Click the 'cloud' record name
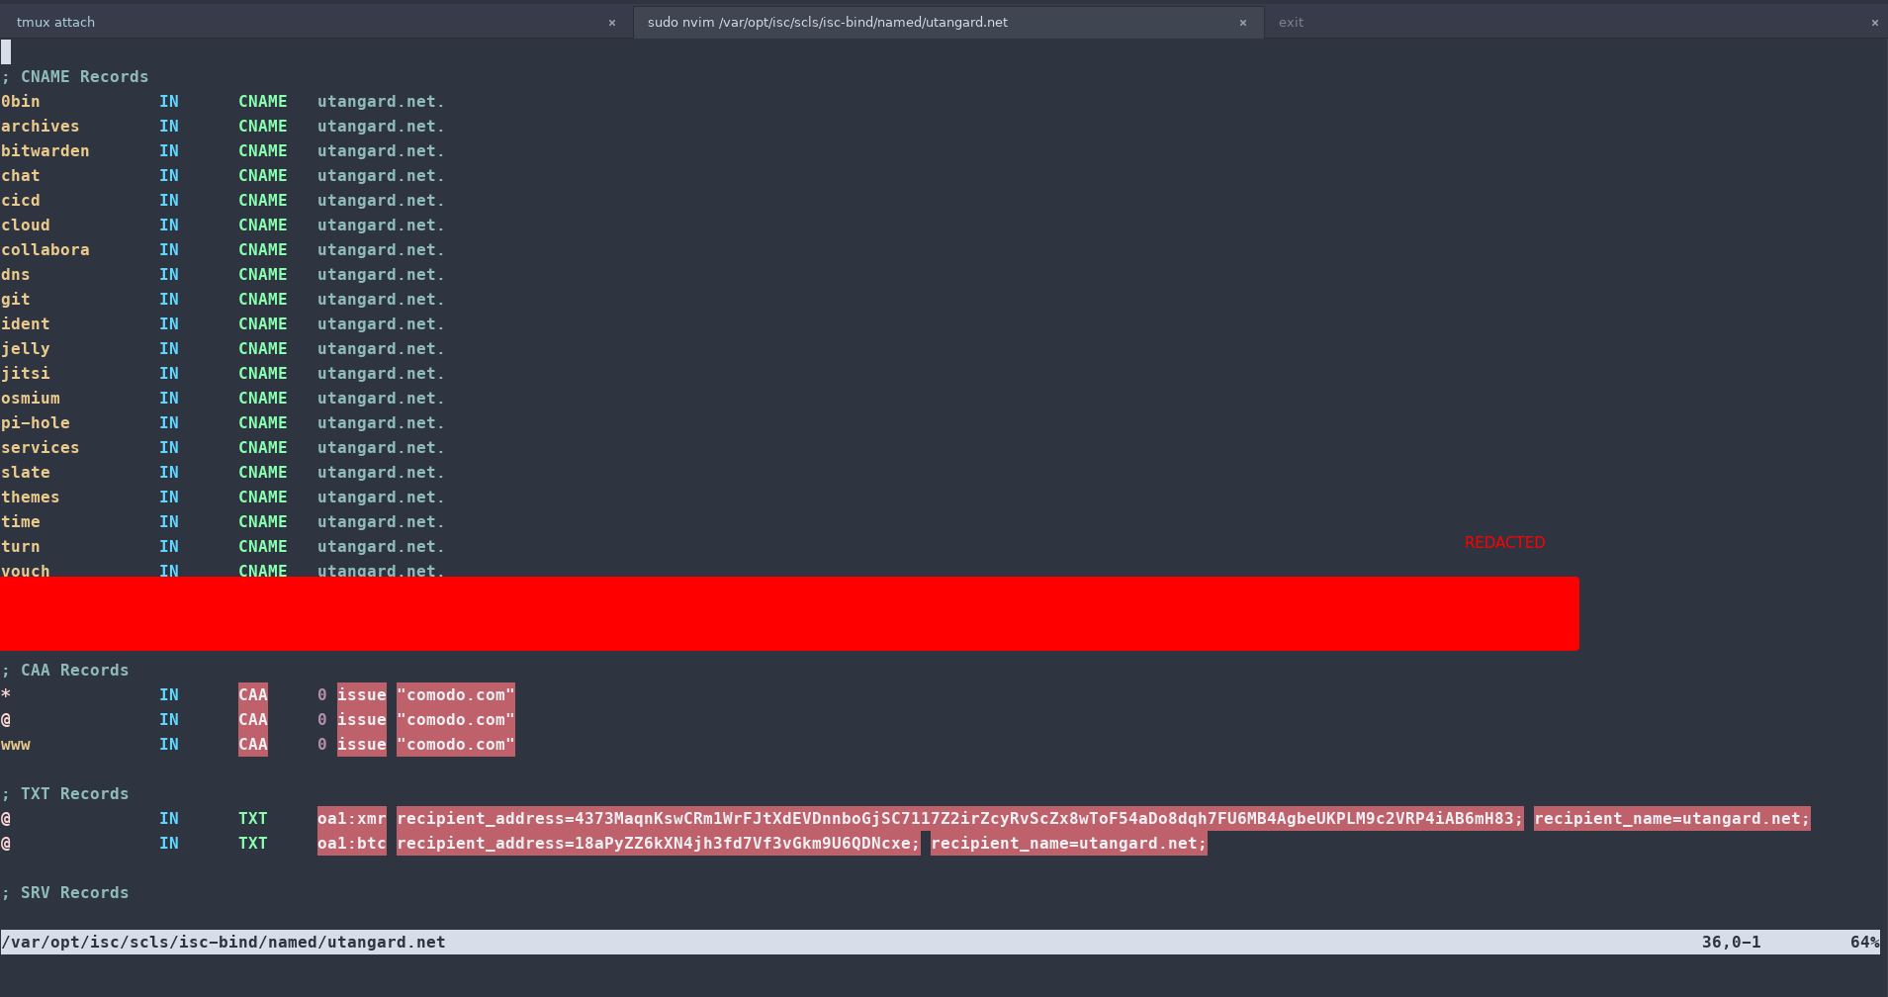 pos(26,226)
